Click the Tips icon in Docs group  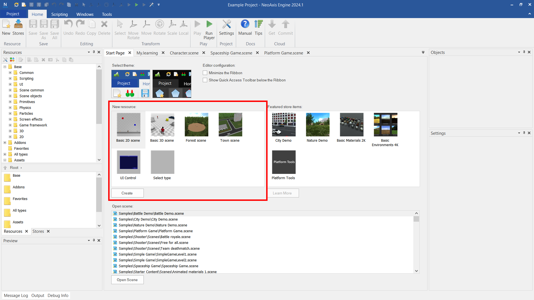tap(258, 24)
